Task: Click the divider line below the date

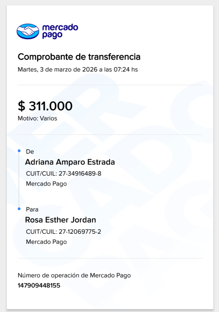Action: coord(110,85)
